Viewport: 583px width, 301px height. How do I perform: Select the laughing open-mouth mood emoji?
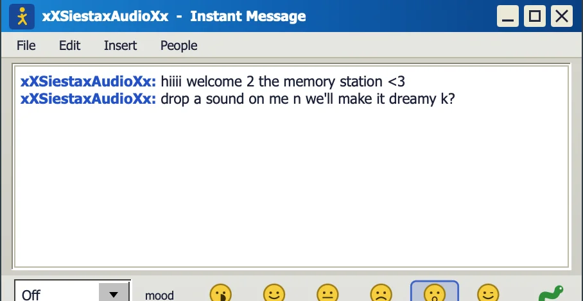pyautogui.click(x=220, y=293)
